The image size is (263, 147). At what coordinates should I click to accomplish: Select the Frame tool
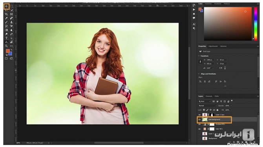pyautogui.click(x=11, y=14)
